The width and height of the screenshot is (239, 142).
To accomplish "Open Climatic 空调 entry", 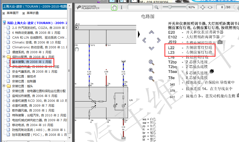I will tap(36, 42).
